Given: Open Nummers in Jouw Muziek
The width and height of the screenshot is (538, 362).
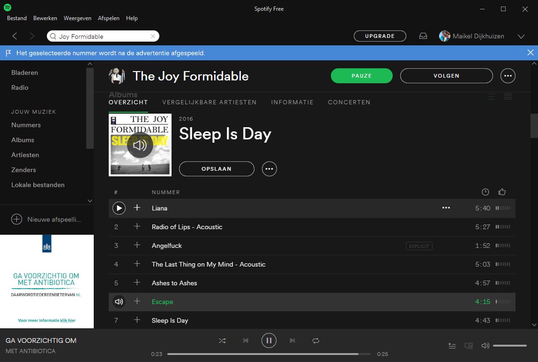Looking at the screenshot, I should click(26, 125).
